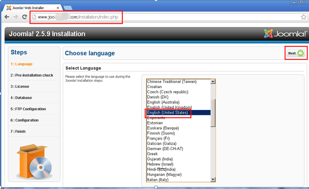
Task: Bookmark page with the star icon
Action: (x=303, y=17)
